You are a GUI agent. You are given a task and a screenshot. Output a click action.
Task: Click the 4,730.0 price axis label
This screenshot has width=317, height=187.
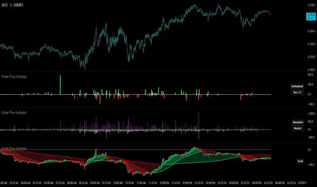point(311,57)
